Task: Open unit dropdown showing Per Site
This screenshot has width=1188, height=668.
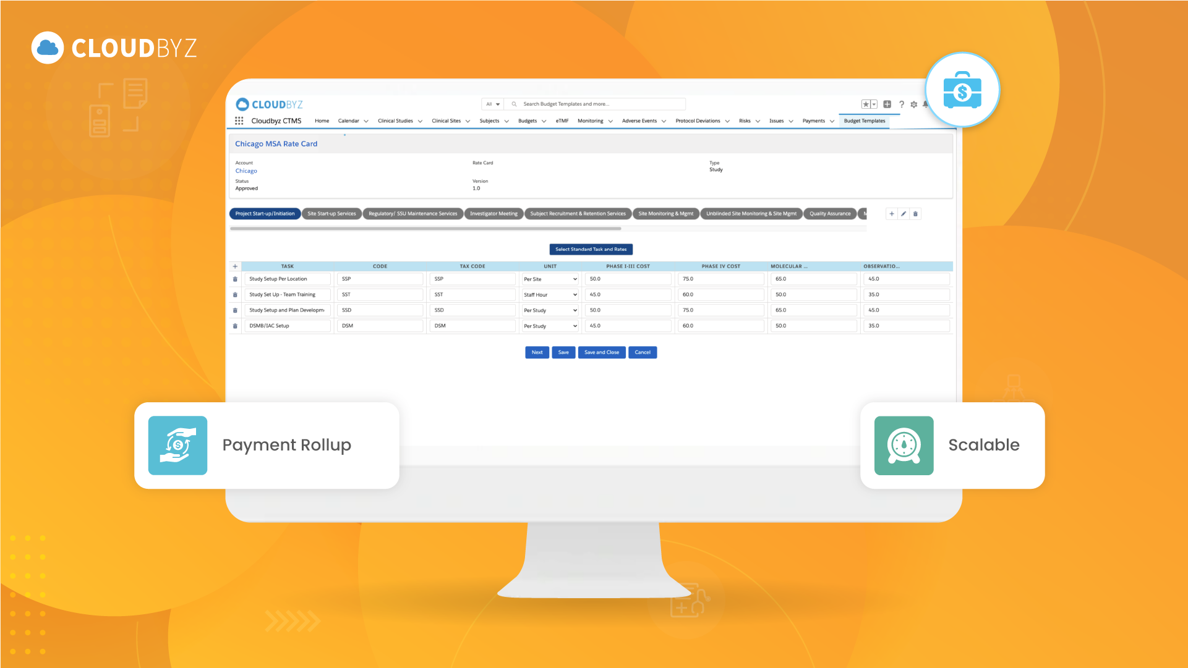Action: click(550, 279)
